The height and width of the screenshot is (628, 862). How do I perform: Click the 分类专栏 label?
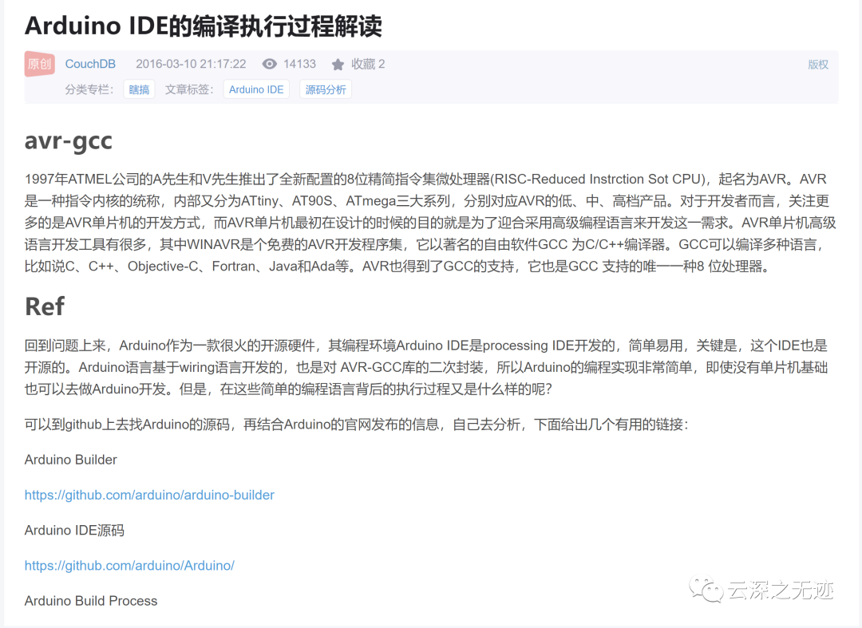[89, 89]
